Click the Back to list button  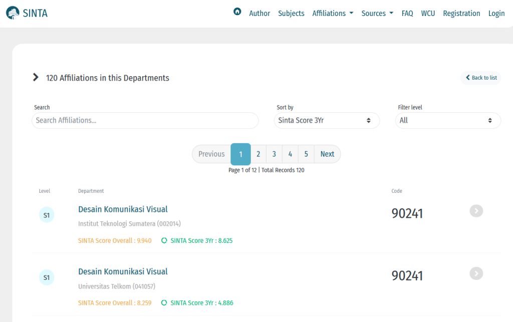[x=481, y=78]
